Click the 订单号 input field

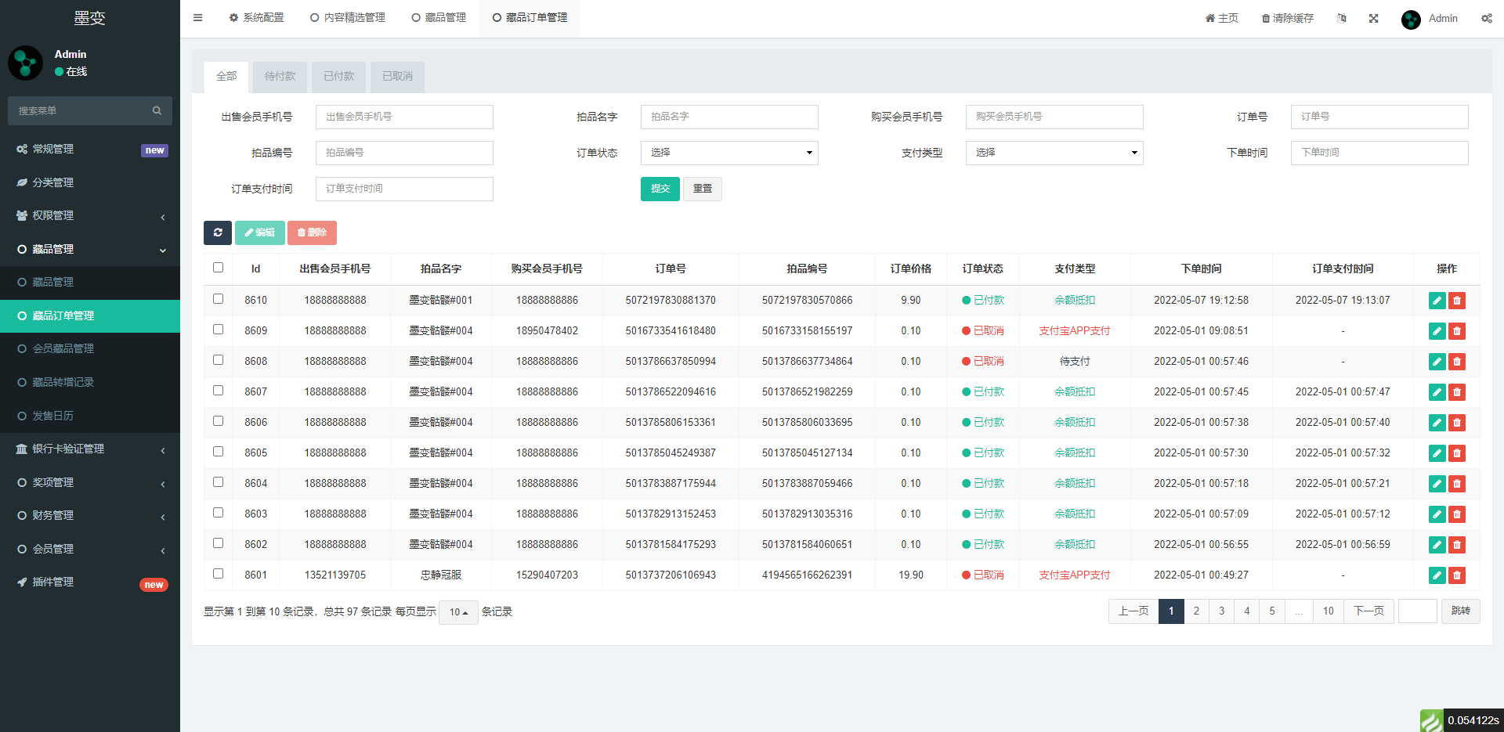coord(1379,117)
